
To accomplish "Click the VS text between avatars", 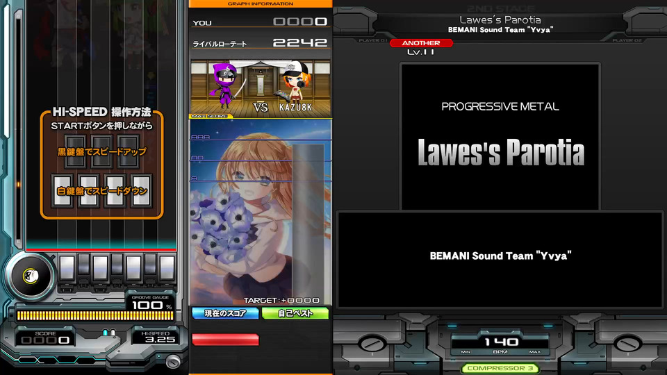I will pos(261,108).
